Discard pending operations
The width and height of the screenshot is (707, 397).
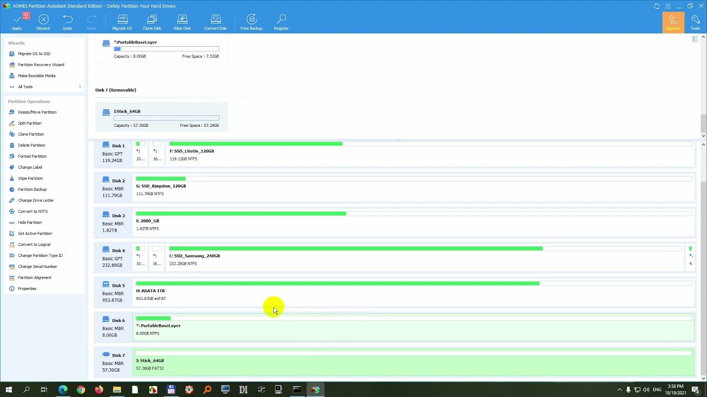pyautogui.click(x=43, y=22)
